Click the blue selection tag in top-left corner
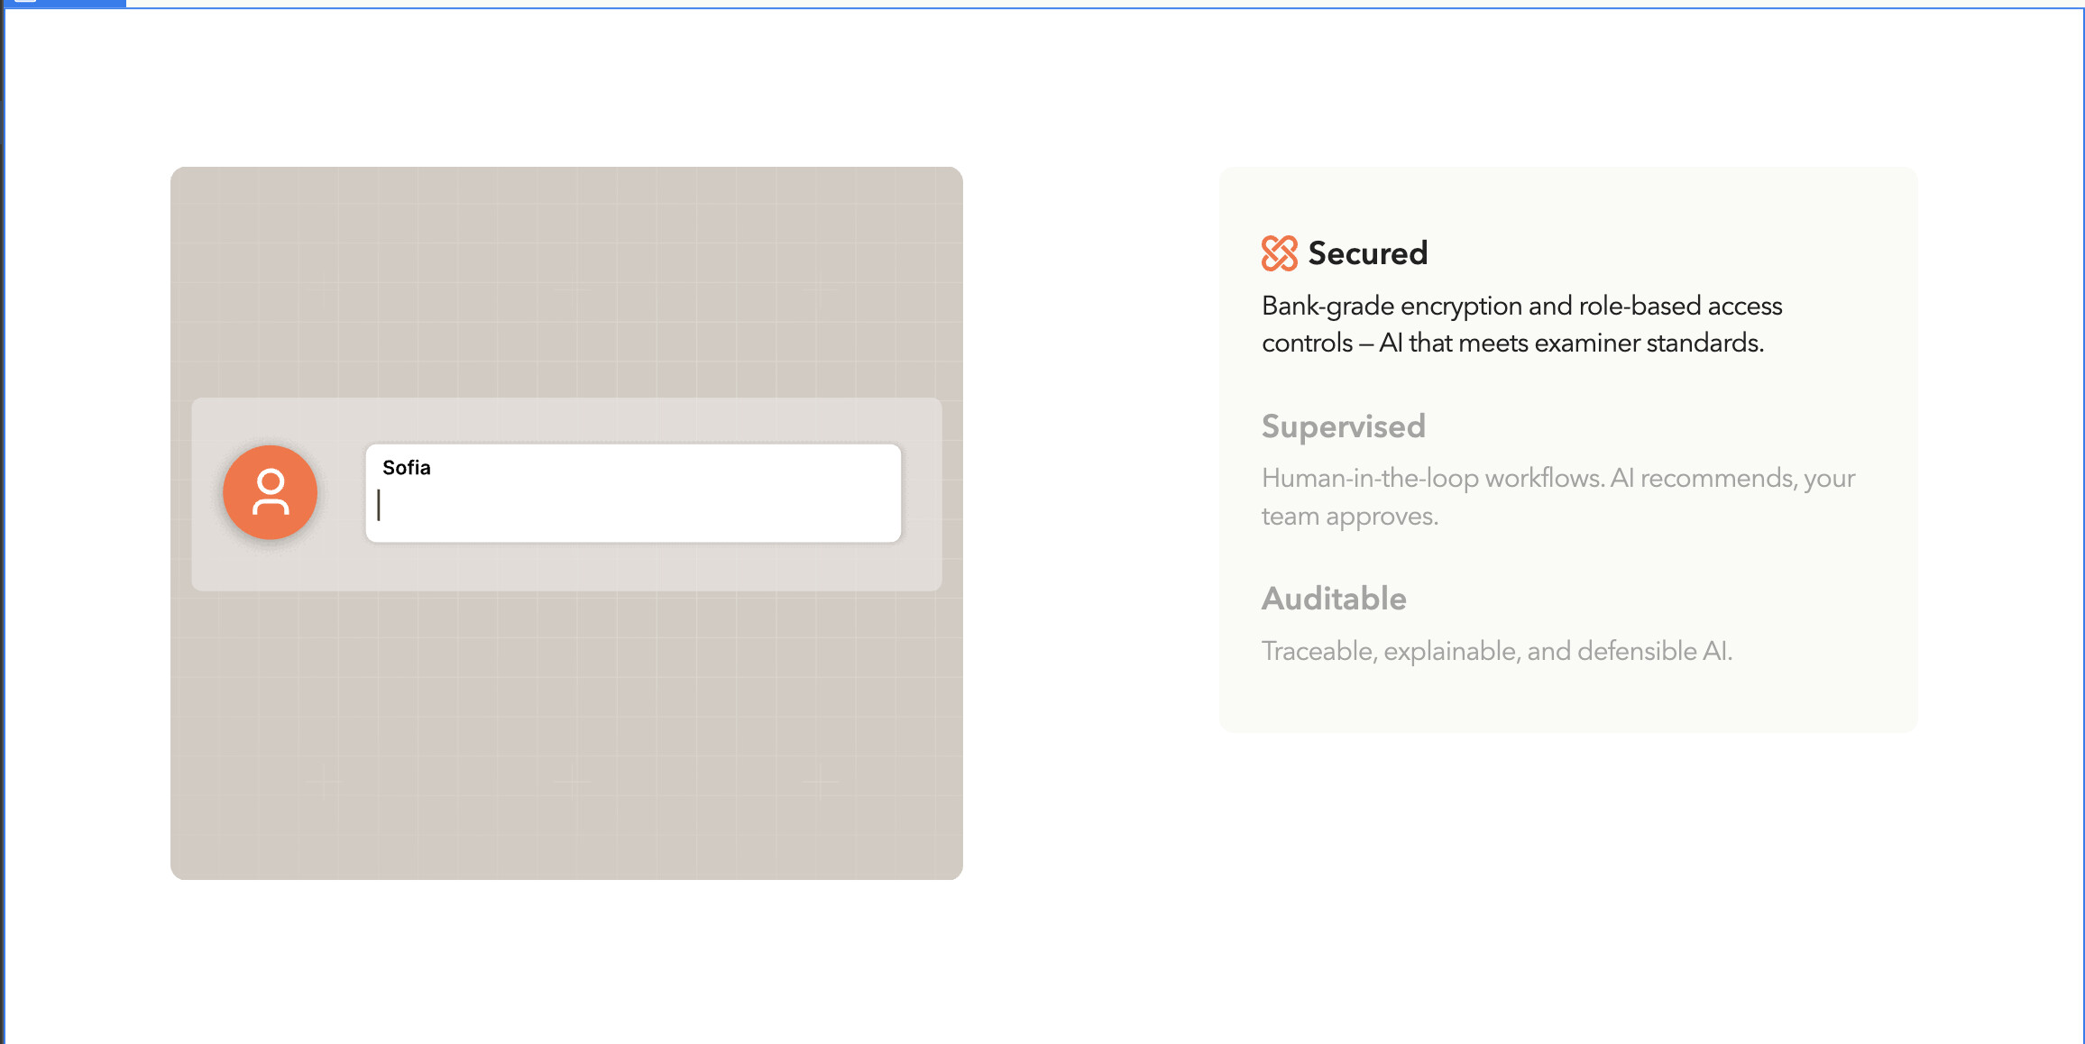The width and height of the screenshot is (2085, 1044). 63,3
